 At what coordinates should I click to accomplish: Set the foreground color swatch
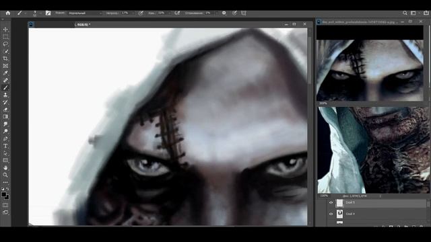(3, 194)
